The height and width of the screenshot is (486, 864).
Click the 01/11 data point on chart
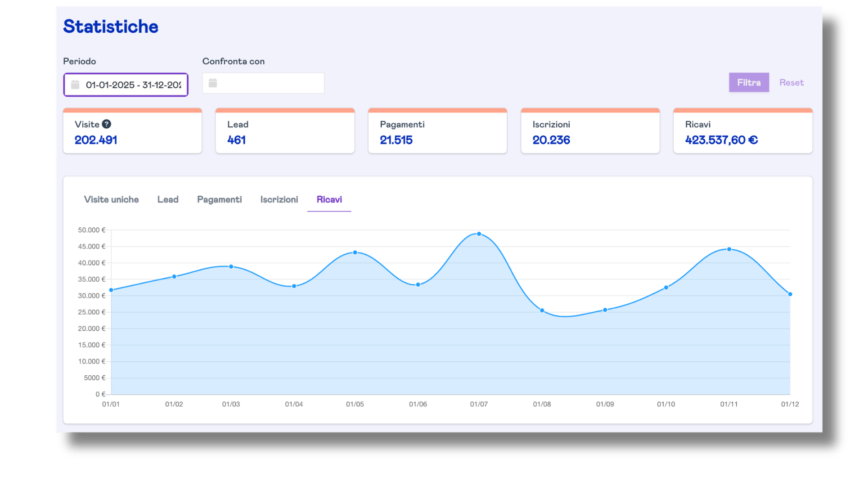pos(729,249)
